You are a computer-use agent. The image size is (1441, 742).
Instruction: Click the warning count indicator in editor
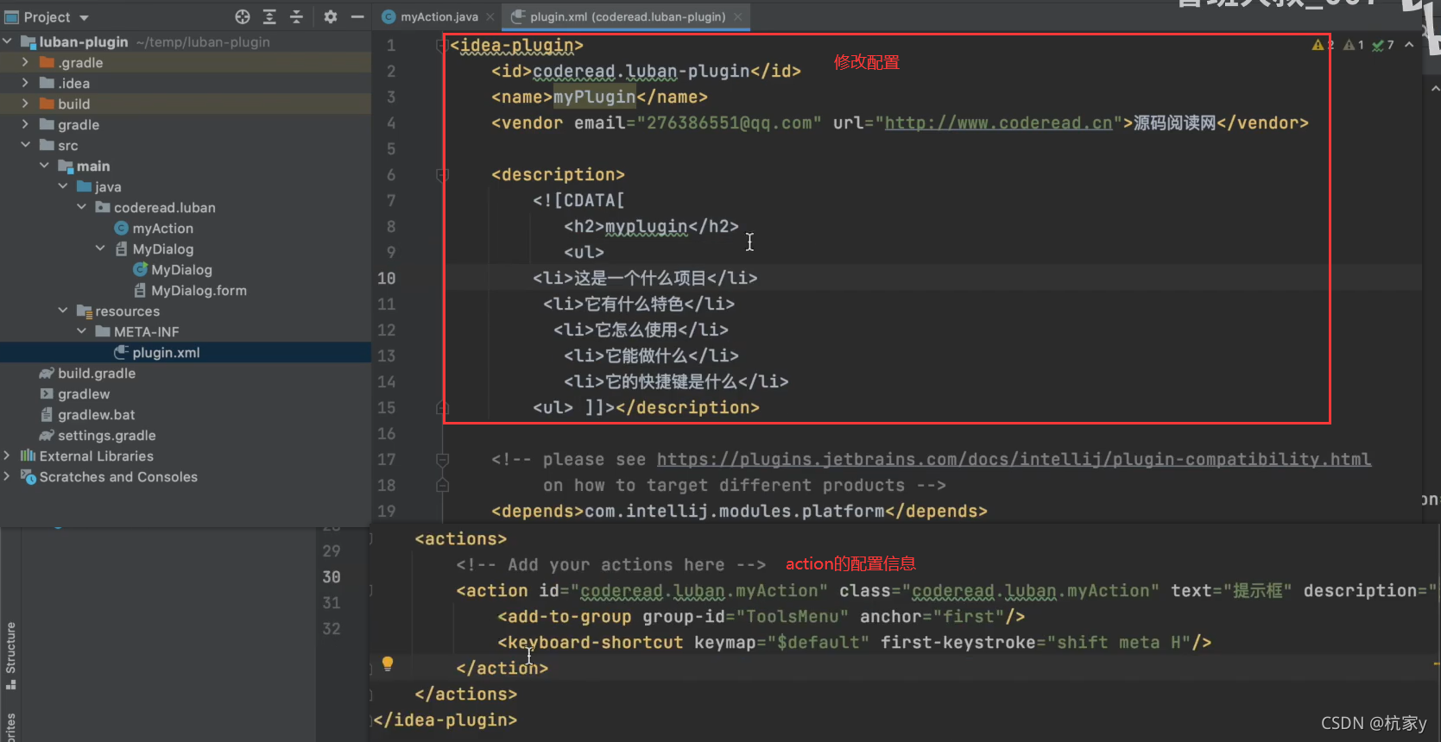(x=1324, y=45)
